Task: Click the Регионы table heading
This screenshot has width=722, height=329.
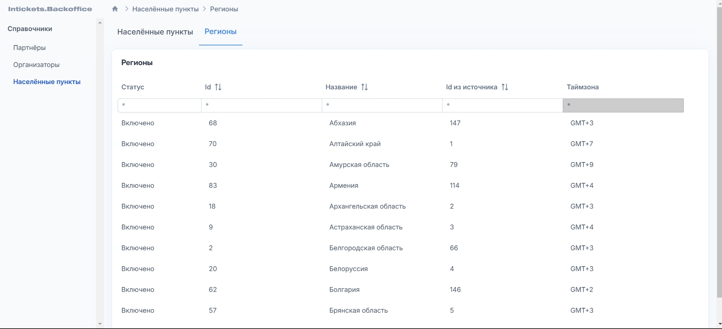Action: [x=137, y=63]
